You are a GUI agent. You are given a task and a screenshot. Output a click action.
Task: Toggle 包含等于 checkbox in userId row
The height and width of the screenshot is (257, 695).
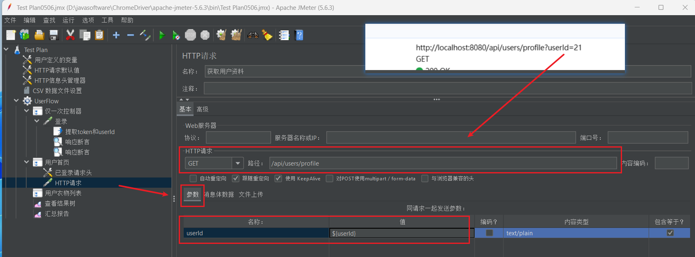pyautogui.click(x=670, y=233)
